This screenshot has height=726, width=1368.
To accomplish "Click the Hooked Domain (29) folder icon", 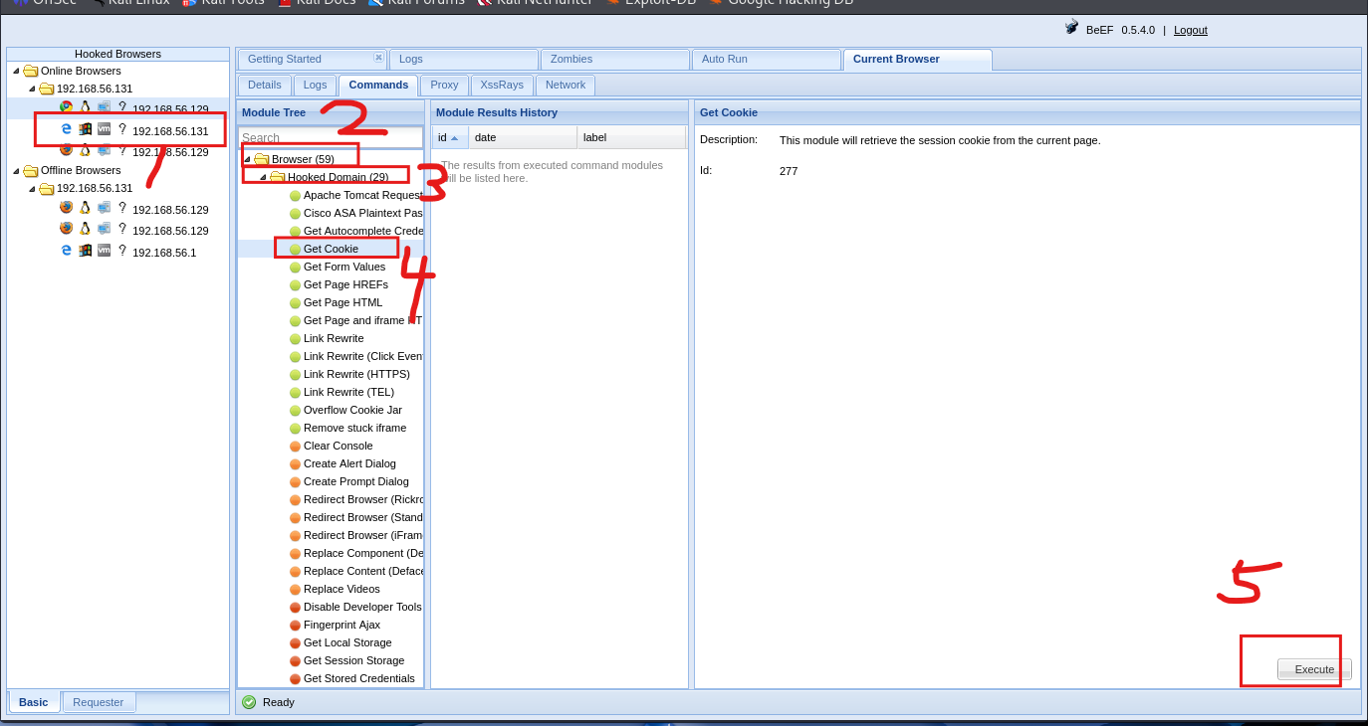I will point(278,177).
